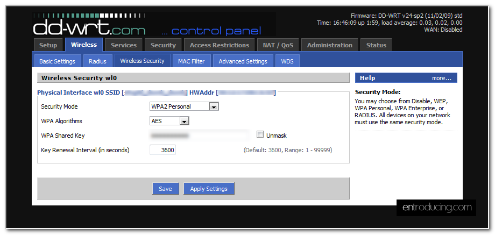Click 'Key Renewal Interval (in seconds)' label
Image resolution: width=495 pixels, height=235 pixels.
coord(85,150)
